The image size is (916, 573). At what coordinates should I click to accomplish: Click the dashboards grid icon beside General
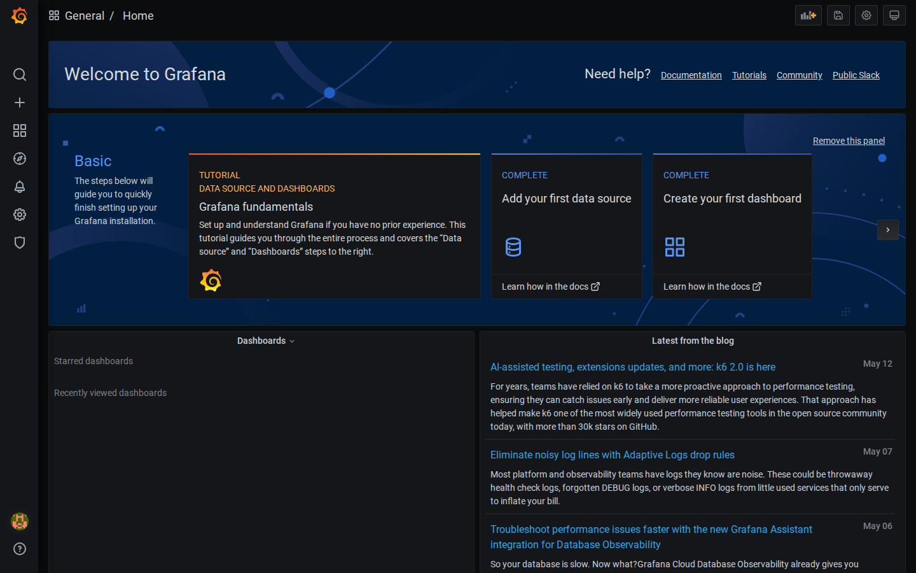[x=54, y=15]
